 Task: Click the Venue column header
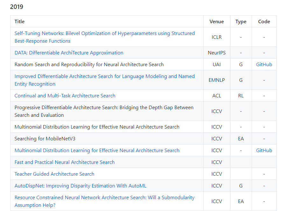point(217,22)
